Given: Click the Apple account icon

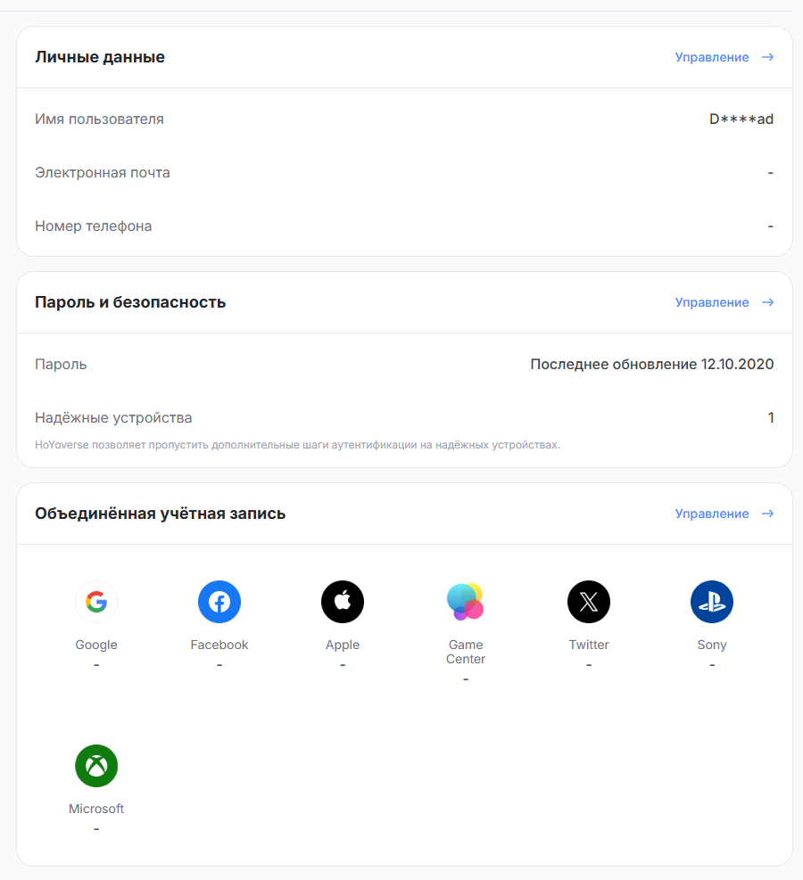Looking at the screenshot, I should coord(343,602).
